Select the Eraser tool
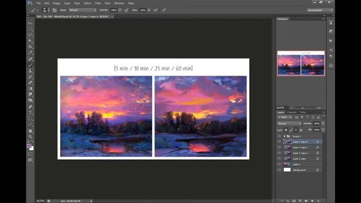Viewport: 361px width, 203px height. pos(30,83)
